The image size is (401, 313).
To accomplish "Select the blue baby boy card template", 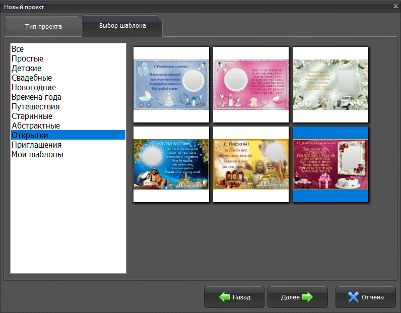I will [x=171, y=85].
